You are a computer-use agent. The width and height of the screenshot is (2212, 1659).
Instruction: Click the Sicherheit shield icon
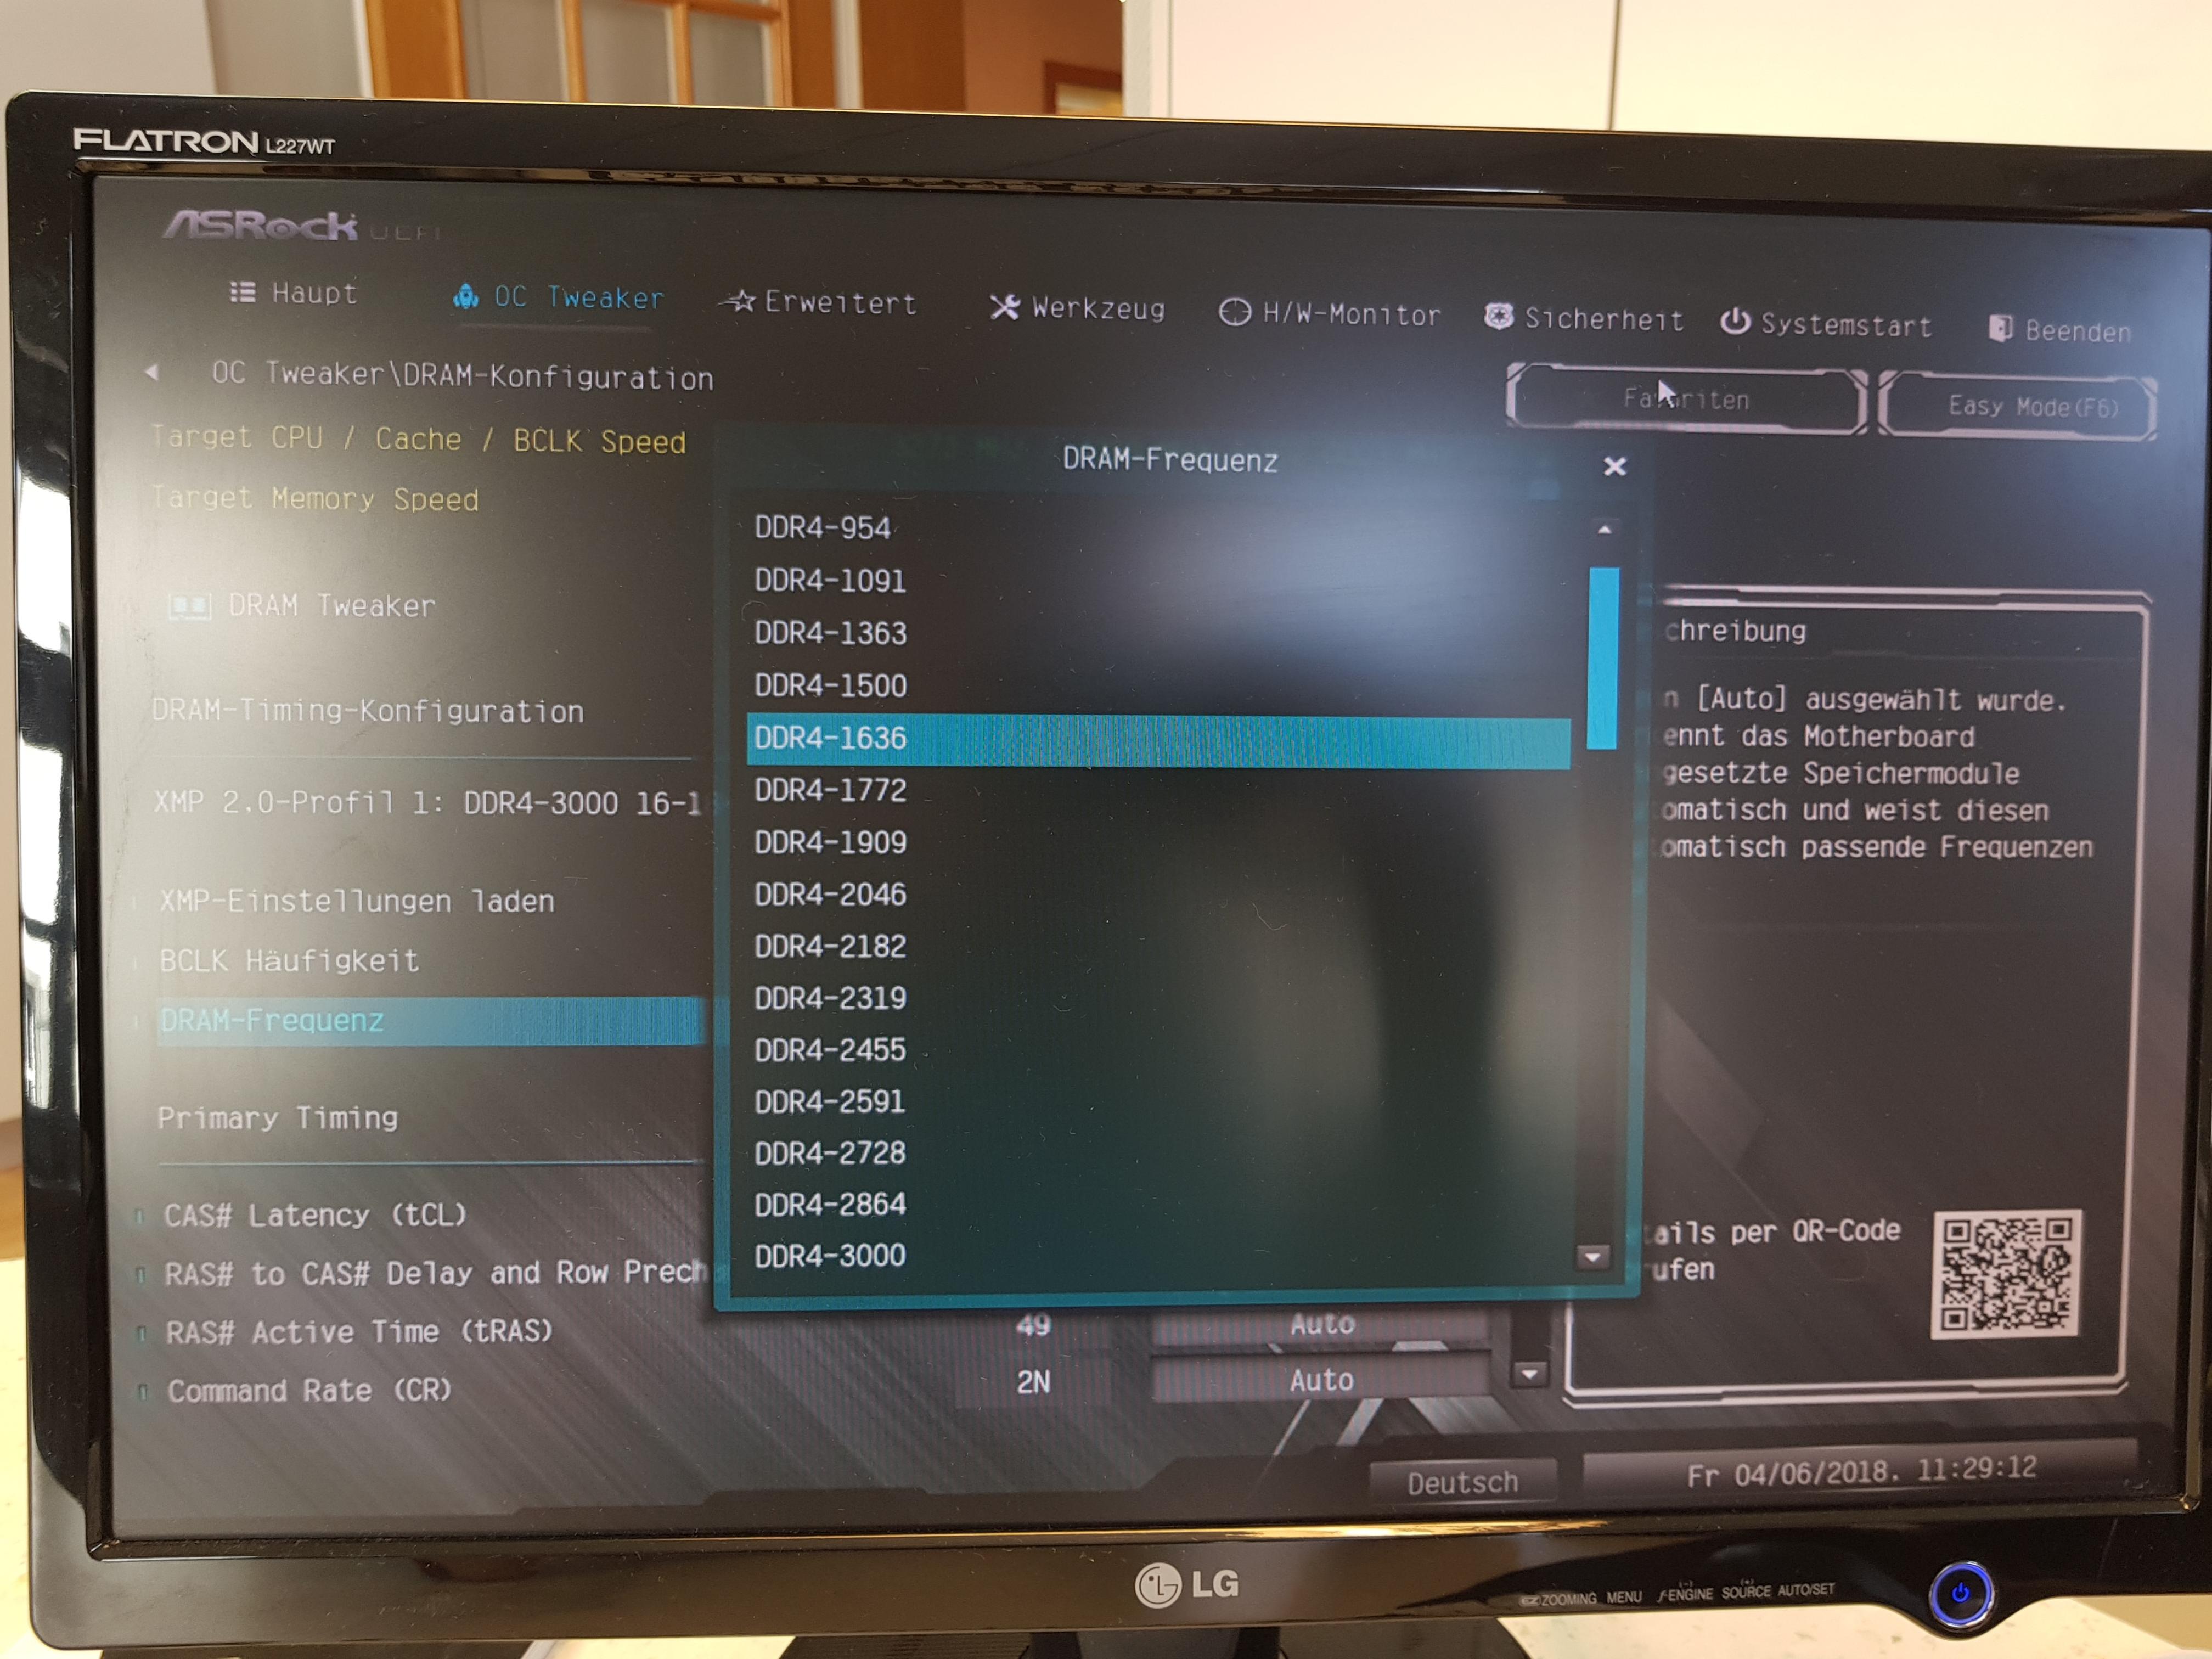pyautogui.click(x=1497, y=317)
